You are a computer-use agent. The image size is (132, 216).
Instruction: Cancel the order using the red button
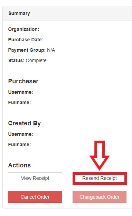(35, 197)
